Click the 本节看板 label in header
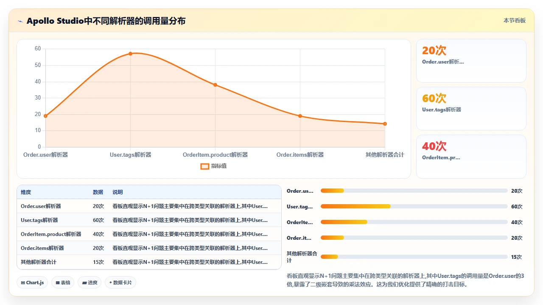This screenshot has width=543, height=305. coord(515,20)
